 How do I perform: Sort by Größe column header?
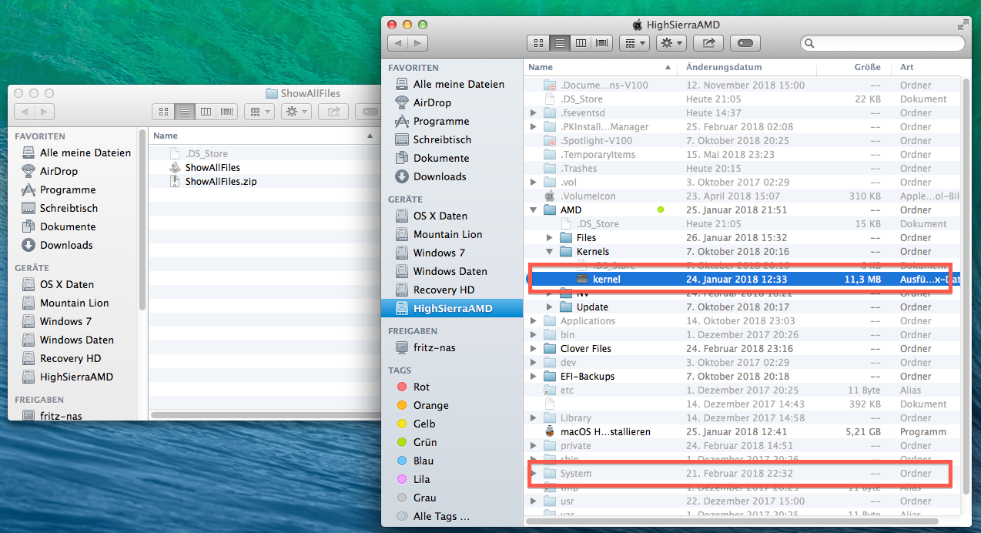coord(867,67)
